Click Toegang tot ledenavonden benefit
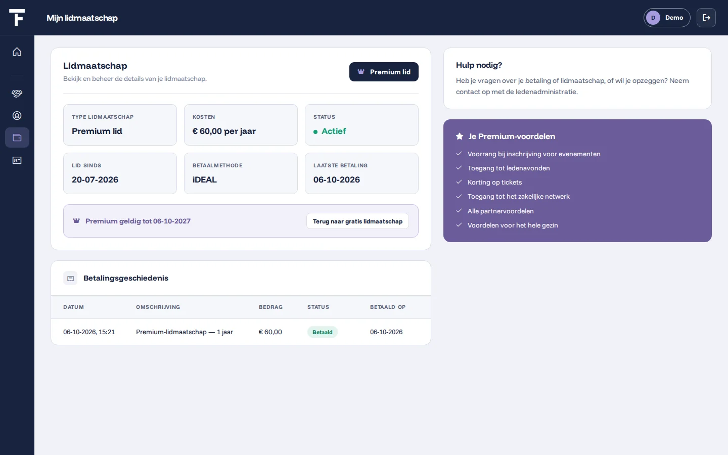 pos(509,168)
